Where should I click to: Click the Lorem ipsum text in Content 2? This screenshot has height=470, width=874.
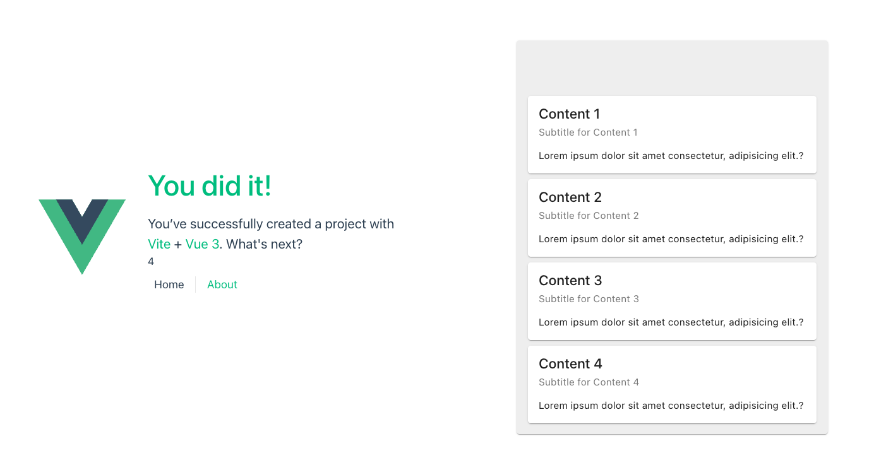(671, 239)
